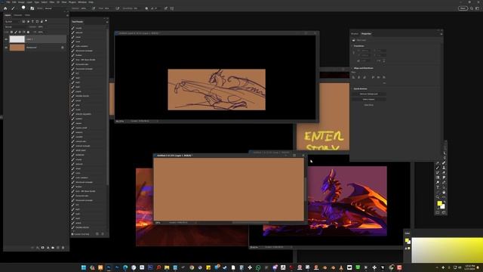Toggle layer filtering on/off switch

point(46,20)
